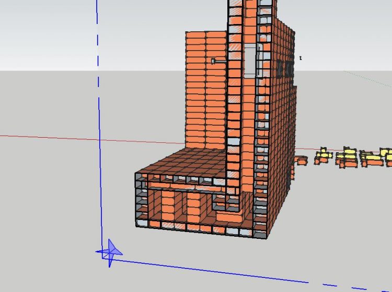This screenshot has height=292, width=392.
Task: Select the gray door panel on the tower
Action: (251, 62)
